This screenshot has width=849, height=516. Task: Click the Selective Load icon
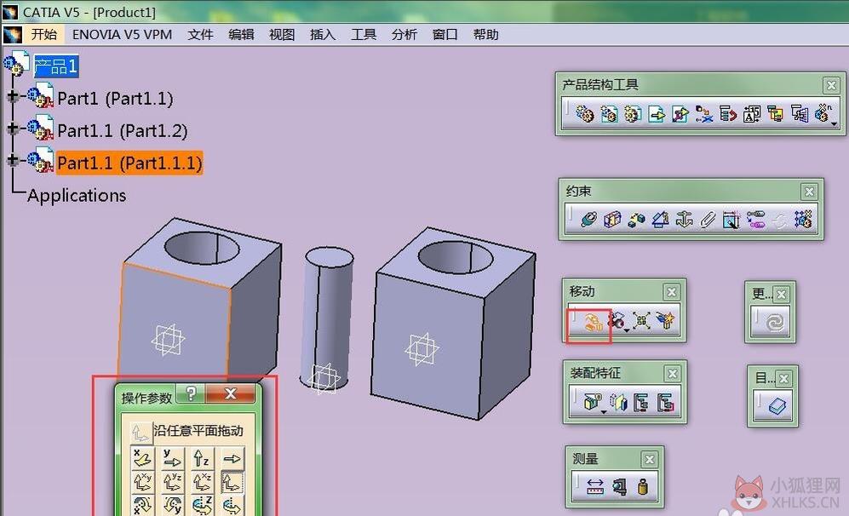(776, 114)
